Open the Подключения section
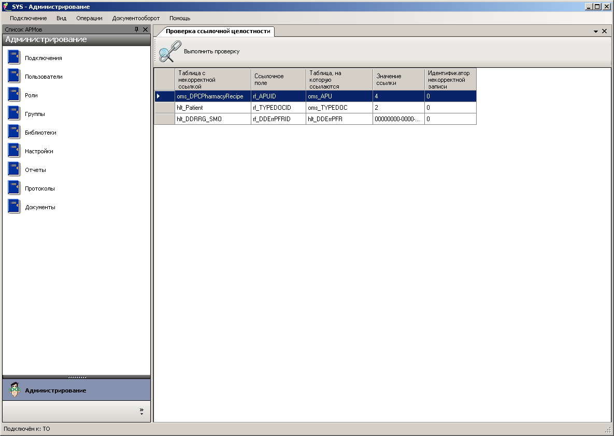Image resolution: width=614 pixels, height=436 pixels. point(43,58)
